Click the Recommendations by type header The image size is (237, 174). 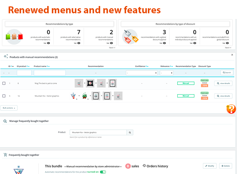(x=59, y=24)
